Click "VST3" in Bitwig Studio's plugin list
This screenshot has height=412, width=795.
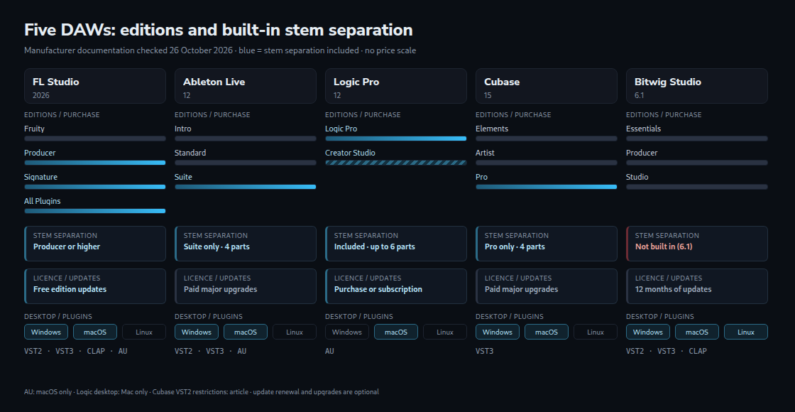[667, 351]
